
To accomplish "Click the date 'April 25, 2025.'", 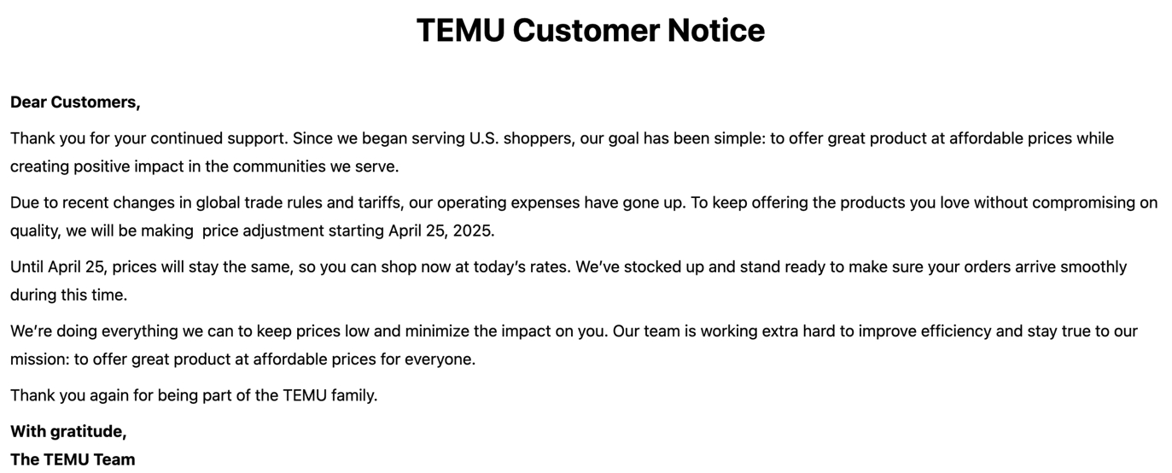I will click(441, 231).
